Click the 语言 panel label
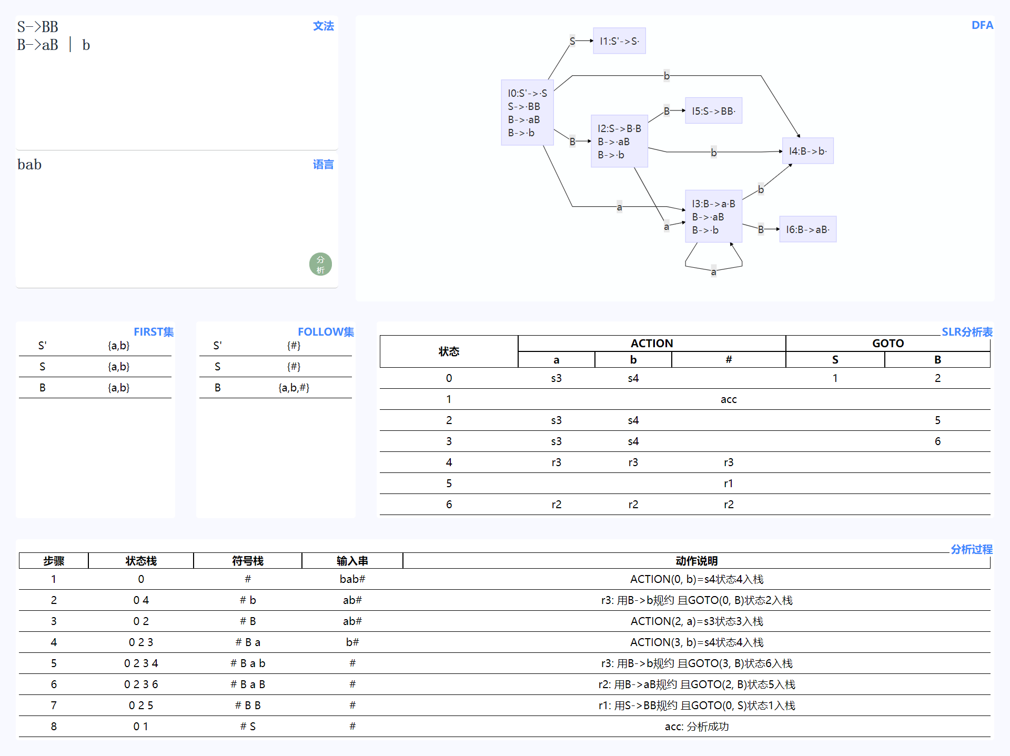1010x756 pixels. coord(323,165)
